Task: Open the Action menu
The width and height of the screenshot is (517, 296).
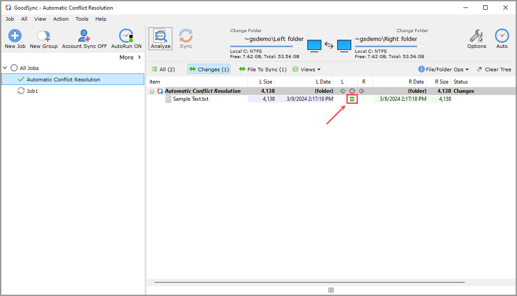Action: click(61, 19)
